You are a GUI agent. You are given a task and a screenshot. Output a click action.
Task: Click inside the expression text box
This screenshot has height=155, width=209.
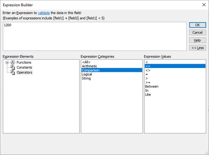[x=95, y=37]
